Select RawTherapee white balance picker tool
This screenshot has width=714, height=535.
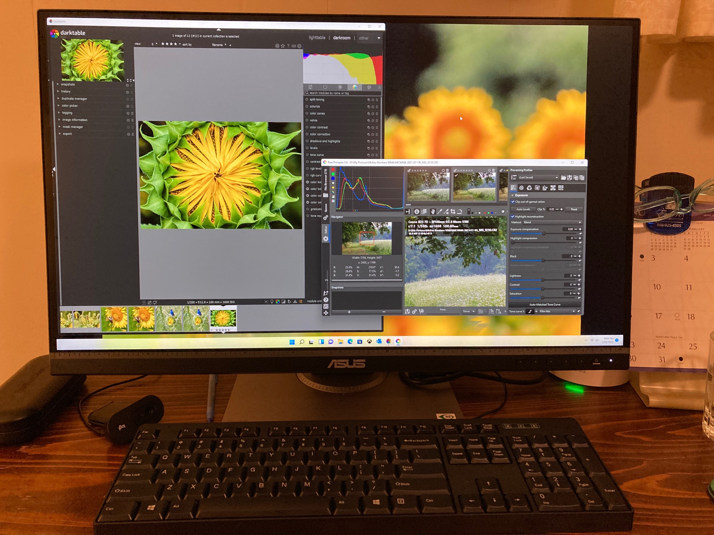(x=440, y=211)
